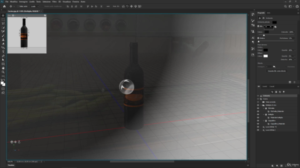This screenshot has height=168, width=300.
Task: Filter 3D panel by materials
Action: click(x=280, y=92)
